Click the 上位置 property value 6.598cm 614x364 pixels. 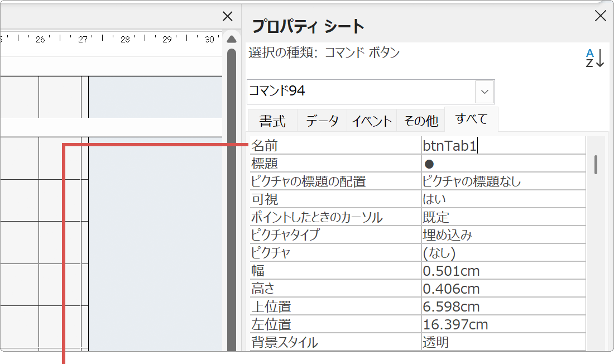(x=502, y=306)
